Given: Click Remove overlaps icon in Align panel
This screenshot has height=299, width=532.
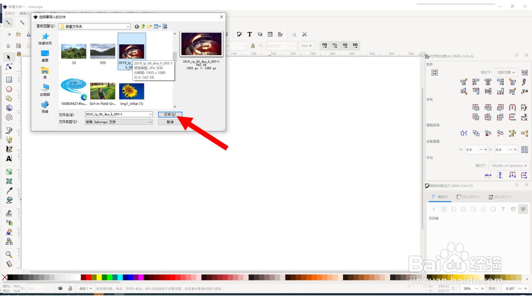Looking at the screenshot, I should click(x=524, y=149).
